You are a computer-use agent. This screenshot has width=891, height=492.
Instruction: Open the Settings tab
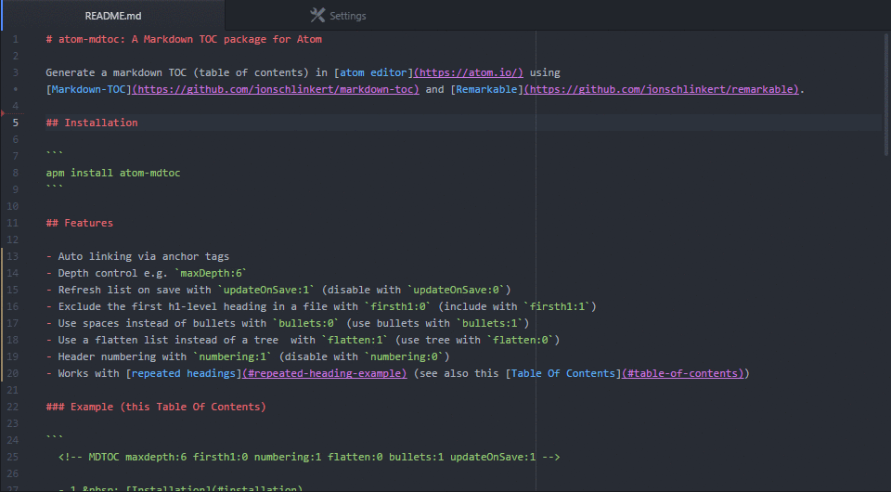pyautogui.click(x=338, y=16)
